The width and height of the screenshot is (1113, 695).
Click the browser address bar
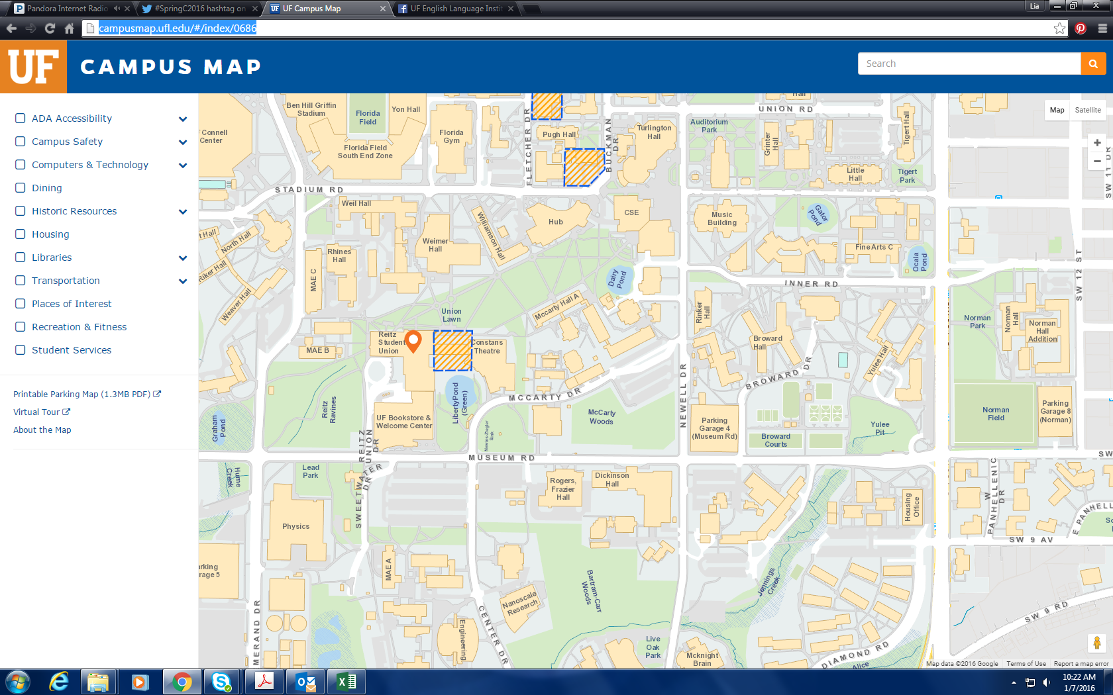(x=573, y=28)
